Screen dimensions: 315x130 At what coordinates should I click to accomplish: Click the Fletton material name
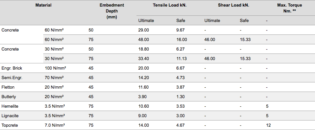click(8, 87)
